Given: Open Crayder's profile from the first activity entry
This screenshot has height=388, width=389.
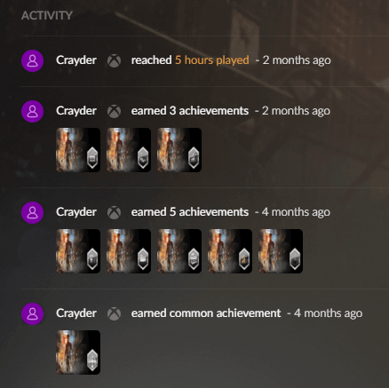Looking at the screenshot, I should pyautogui.click(x=76, y=60).
